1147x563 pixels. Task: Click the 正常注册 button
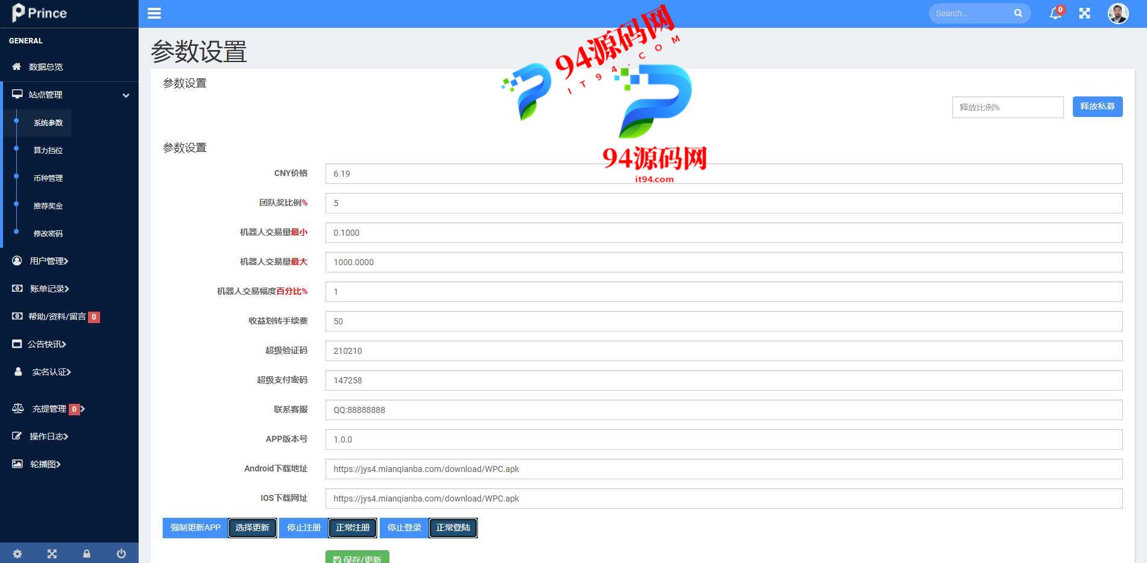(353, 527)
